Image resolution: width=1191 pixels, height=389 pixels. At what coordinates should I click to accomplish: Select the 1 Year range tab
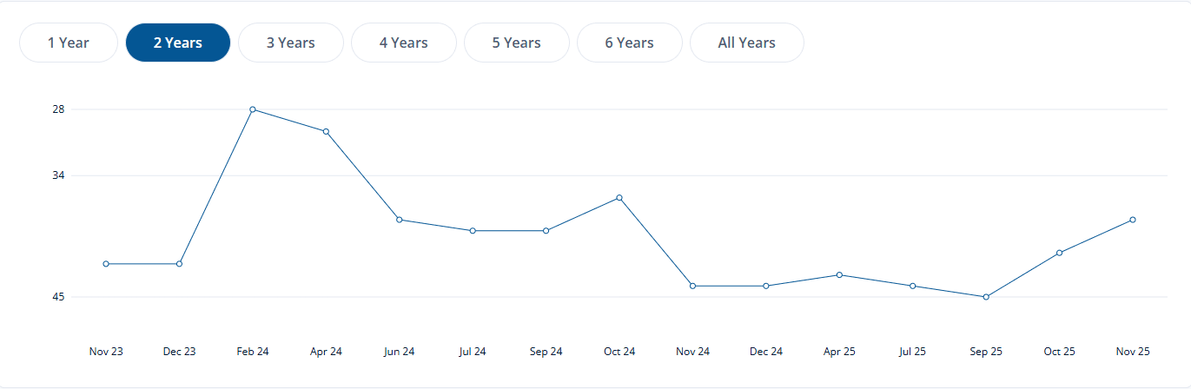tap(69, 43)
